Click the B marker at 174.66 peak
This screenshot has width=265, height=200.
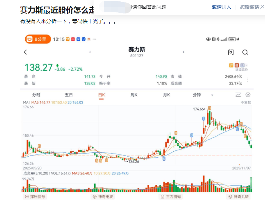(210, 108)
